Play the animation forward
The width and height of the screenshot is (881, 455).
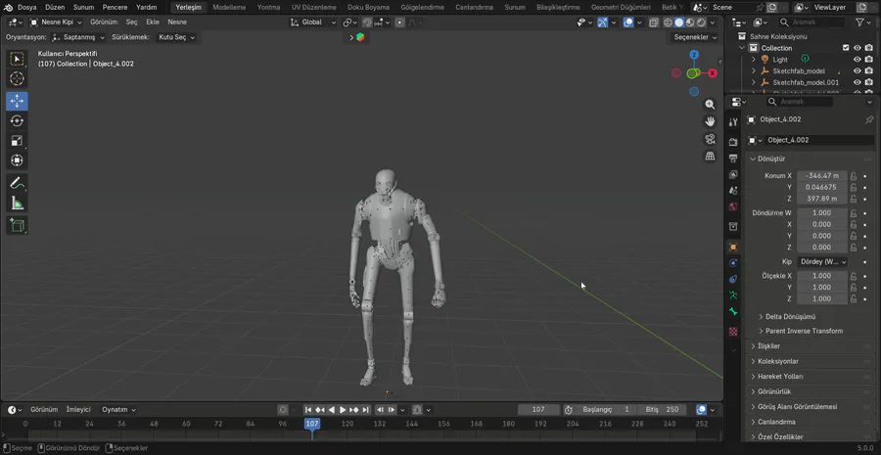(343, 410)
